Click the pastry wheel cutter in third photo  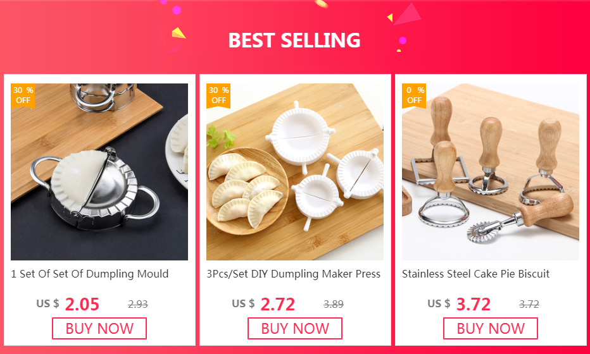pyautogui.click(x=519, y=219)
